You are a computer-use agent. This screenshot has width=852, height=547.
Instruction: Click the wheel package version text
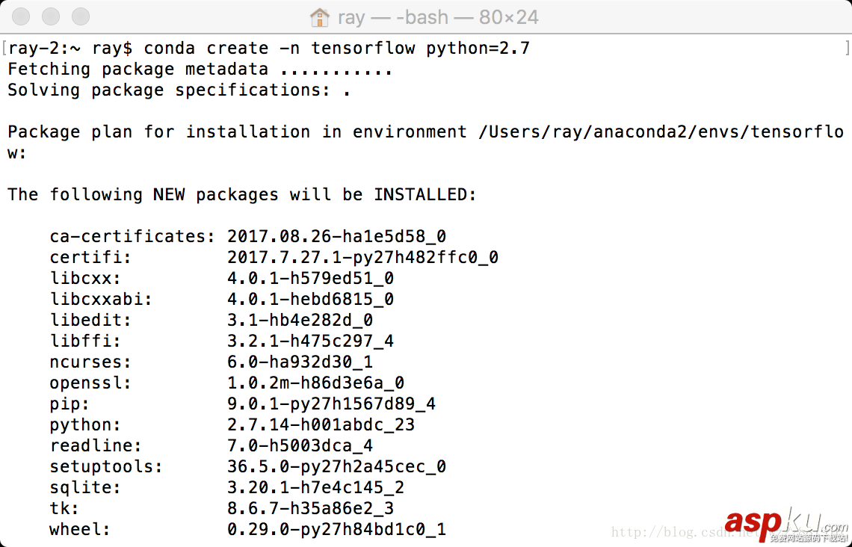click(336, 530)
